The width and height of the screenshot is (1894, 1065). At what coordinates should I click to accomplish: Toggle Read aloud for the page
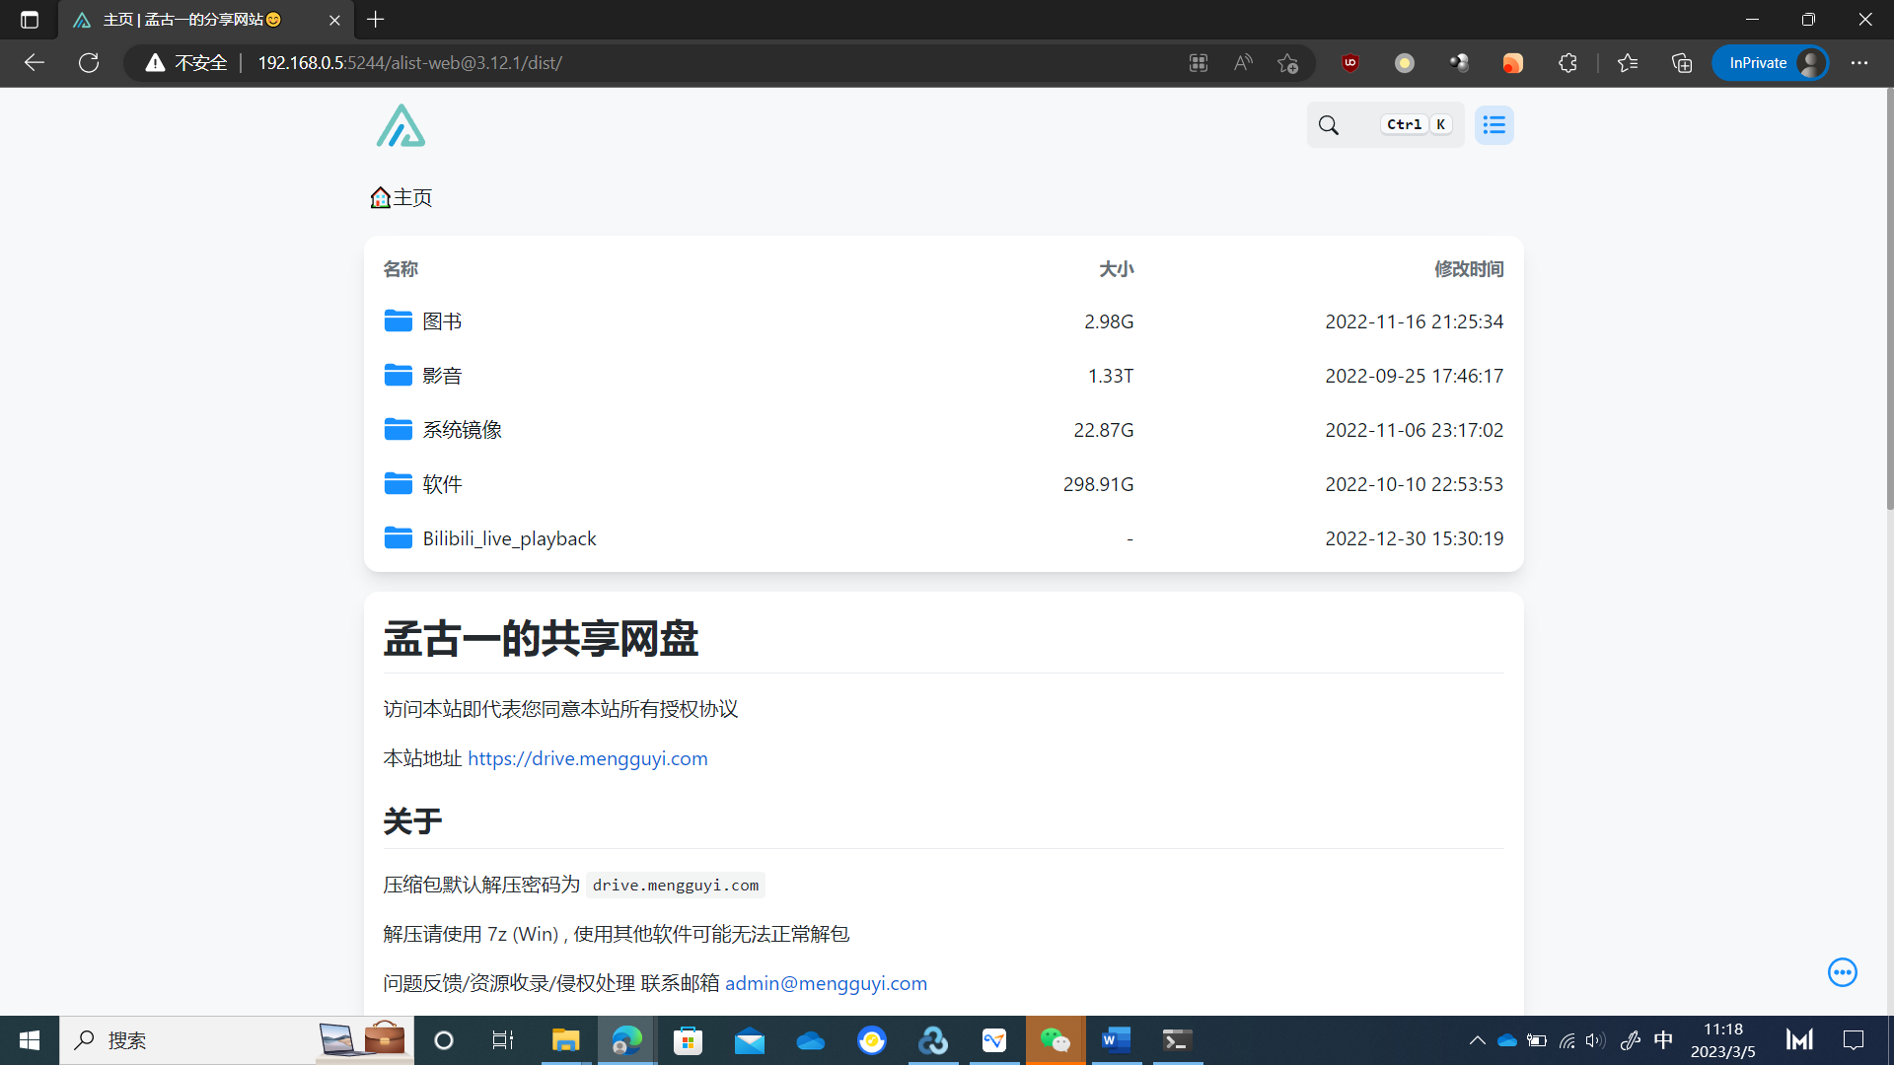tap(1242, 62)
